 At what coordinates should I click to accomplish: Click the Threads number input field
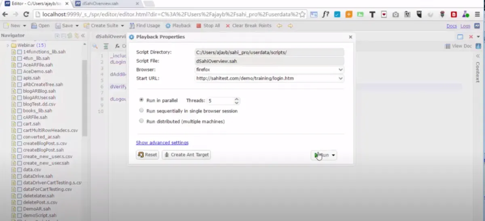point(221,100)
